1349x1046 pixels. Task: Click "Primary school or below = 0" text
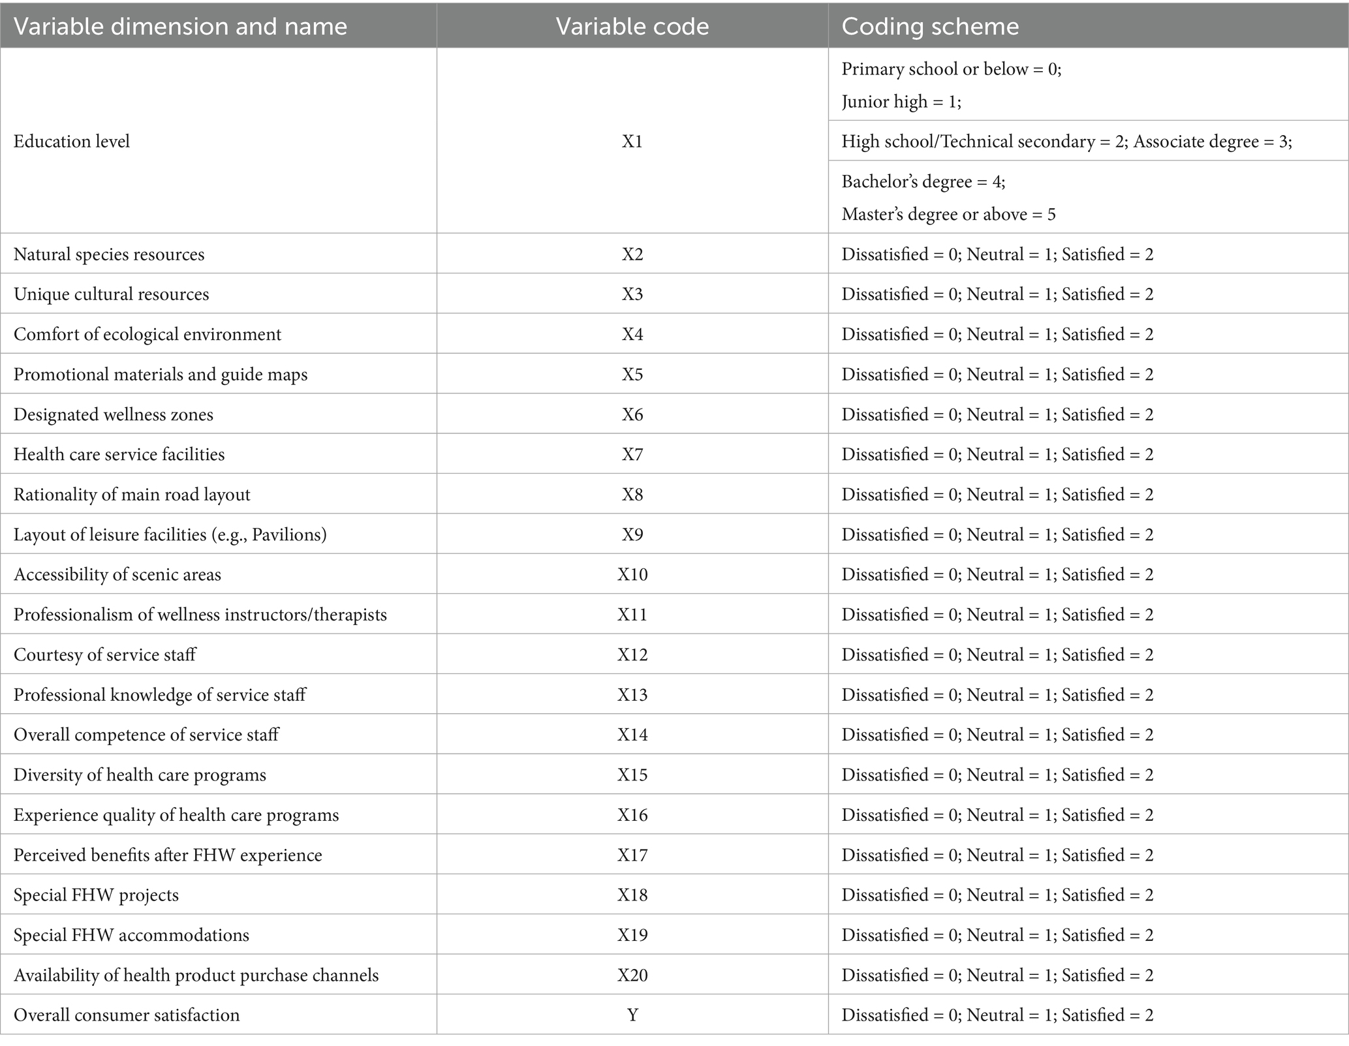951,69
